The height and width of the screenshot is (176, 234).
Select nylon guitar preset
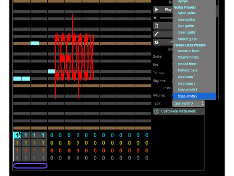(187, 13)
